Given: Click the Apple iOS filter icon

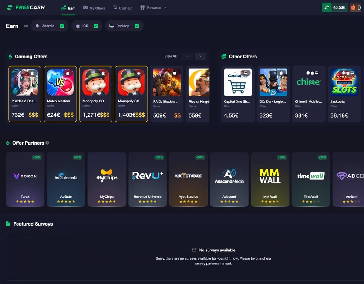Looking at the screenshot, I should coord(78,26).
